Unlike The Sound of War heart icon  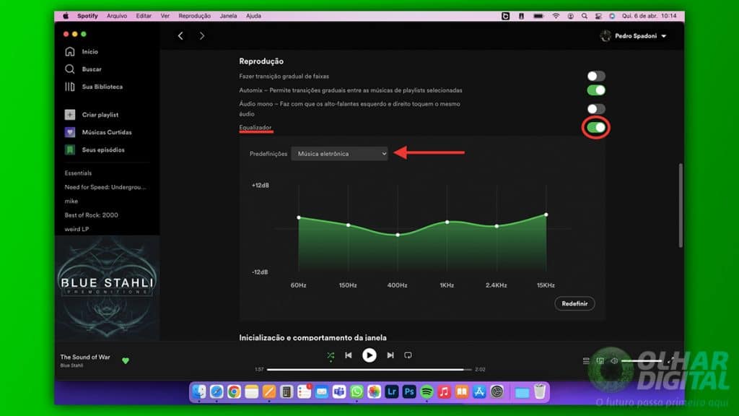(x=126, y=361)
